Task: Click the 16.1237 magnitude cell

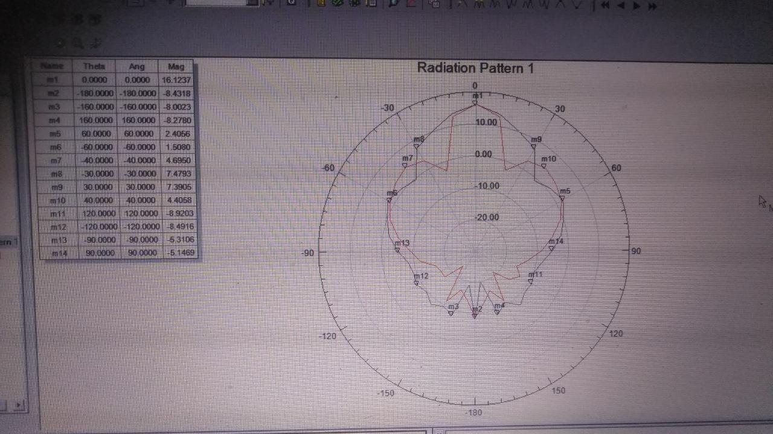Action: [x=176, y=80]
